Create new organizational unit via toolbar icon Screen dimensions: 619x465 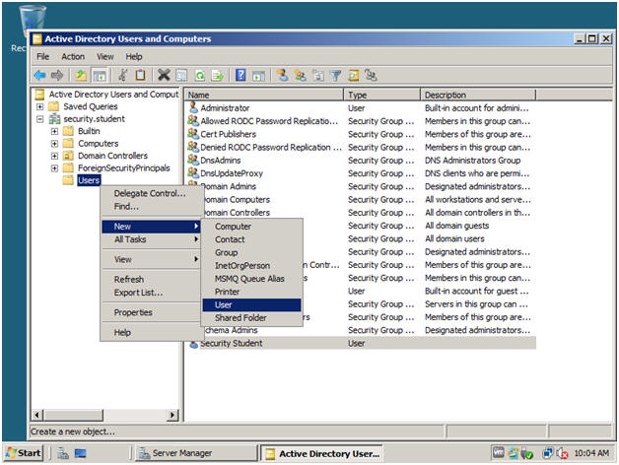pos(318,75)
